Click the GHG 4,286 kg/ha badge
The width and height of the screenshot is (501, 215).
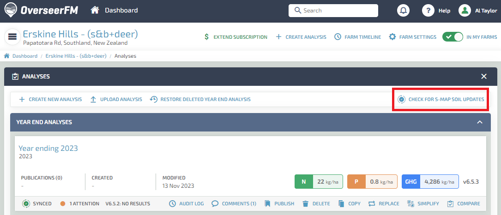tap(430, 182)
